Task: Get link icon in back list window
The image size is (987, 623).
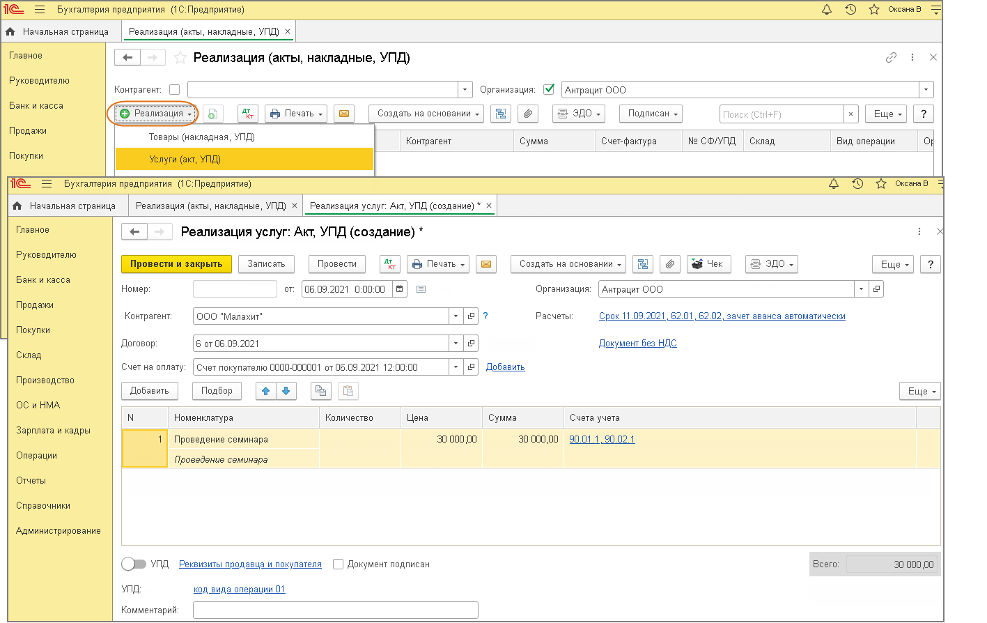Action: point(891,57)
